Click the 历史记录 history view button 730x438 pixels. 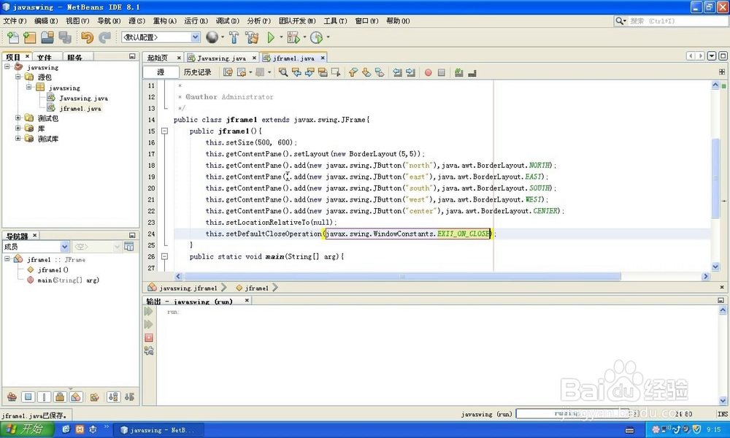click(x=197, y=72)
